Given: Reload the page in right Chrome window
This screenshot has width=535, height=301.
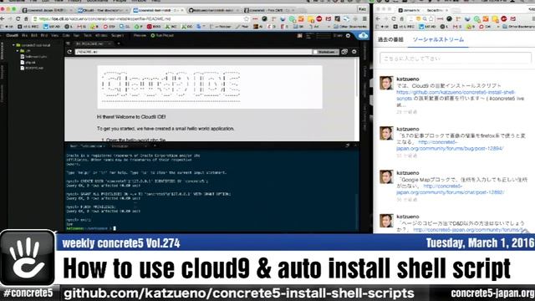Looking at the screenshot, I should [394, 18].
